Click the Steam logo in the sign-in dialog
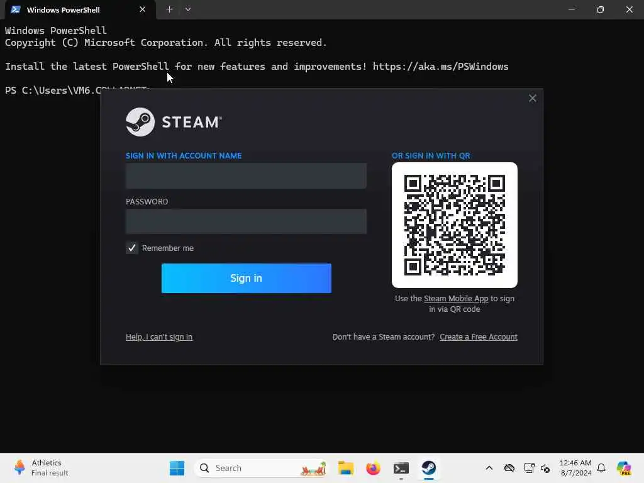Image resolution: width=644 pixels, height=483 pixels. (x=174, y=122)
